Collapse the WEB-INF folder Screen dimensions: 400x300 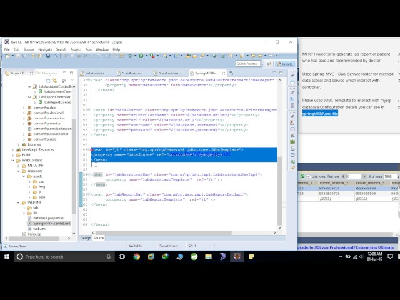18,202
